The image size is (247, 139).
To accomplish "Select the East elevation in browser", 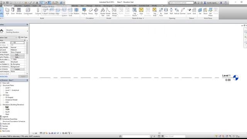I will (7, 107).
